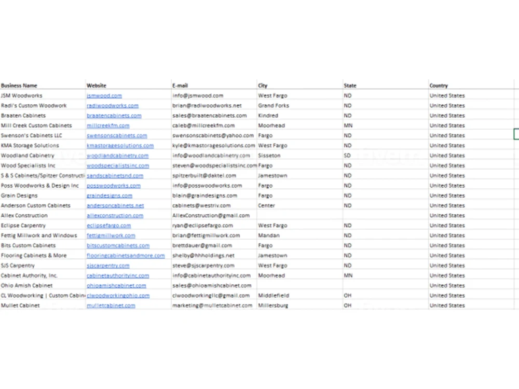This screenshot has height=389, width=519.
Task: Open woodlandcabinetry.com link
Action: coord(117,156)
